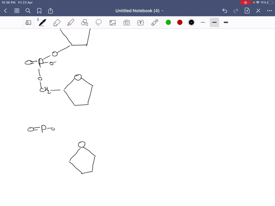Select the Eraser tool
Screen dimensions: 275x206
tap(57, 23)
